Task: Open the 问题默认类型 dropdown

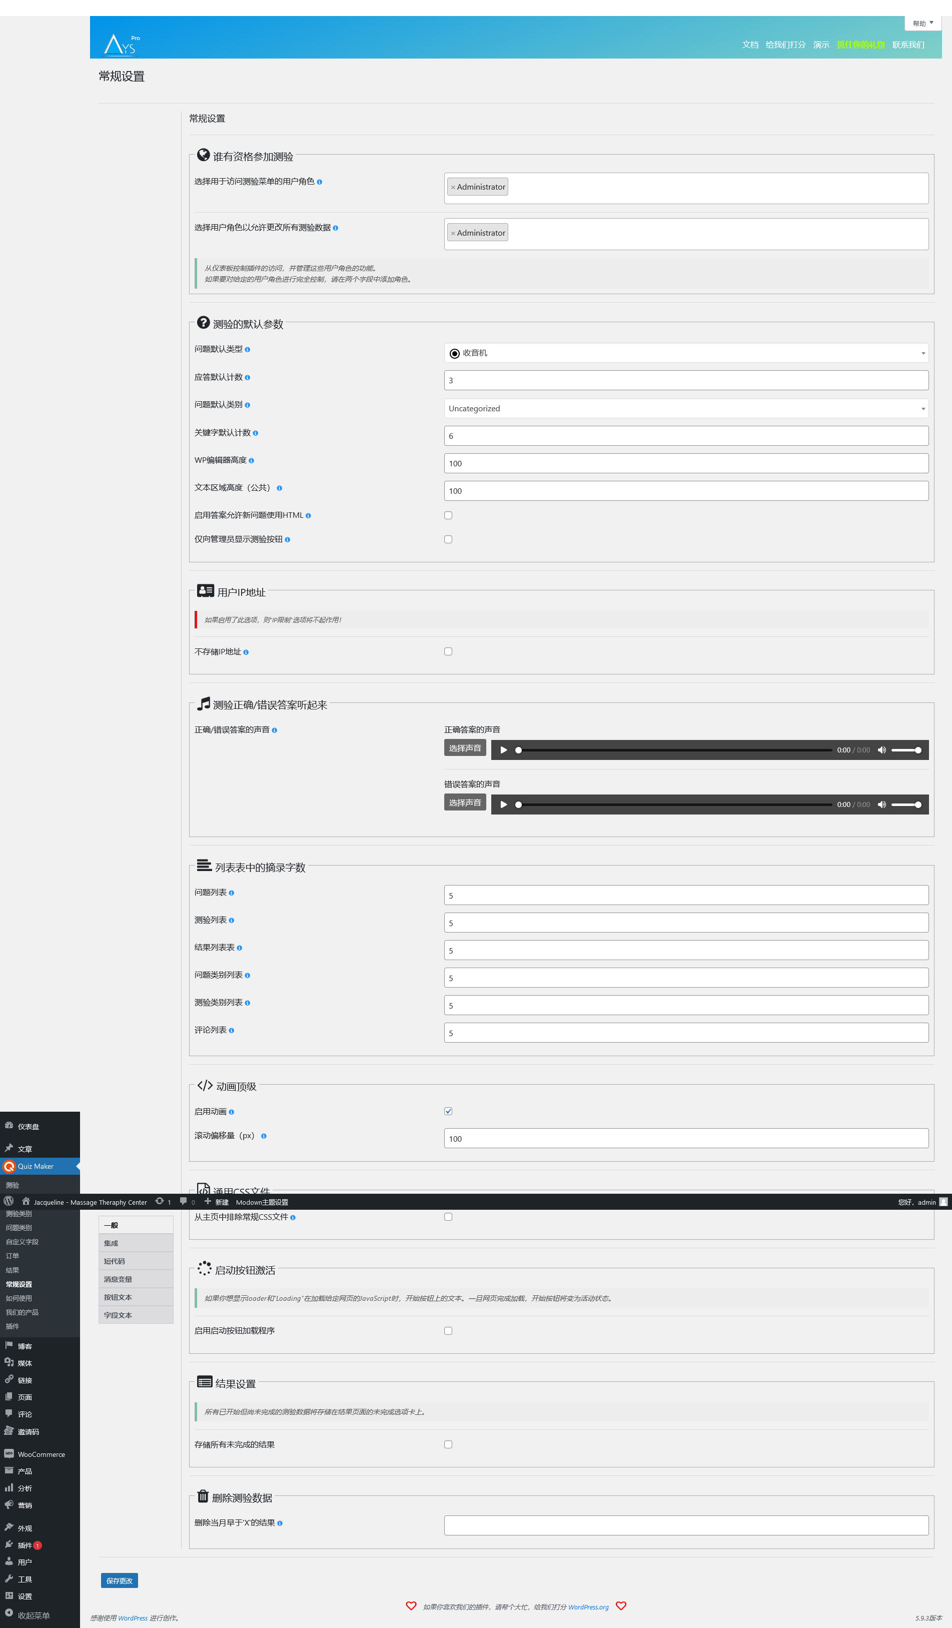Action: 686,353
